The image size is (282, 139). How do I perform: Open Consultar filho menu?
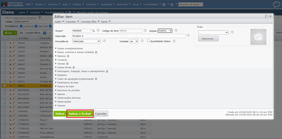pyautogui.click(x=90, y=21)
